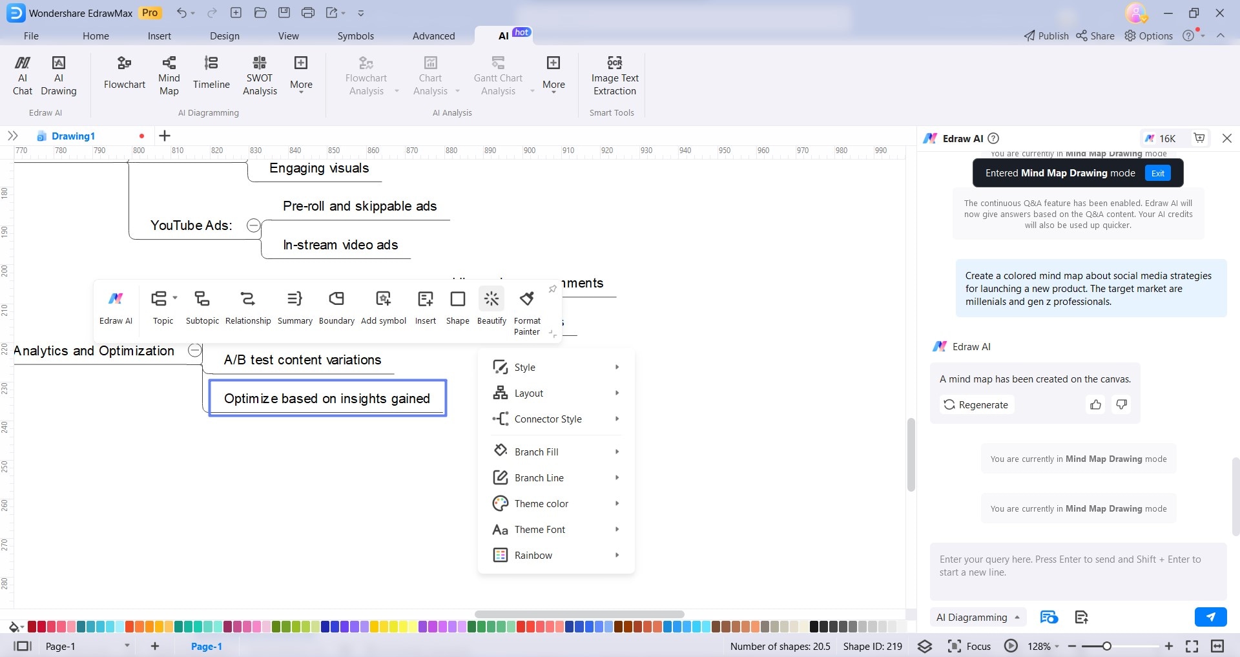This screenshot has height=657, width=1240.
Task: Click Edraw AI on the floating toolbar
Action: tap(116, 308)
